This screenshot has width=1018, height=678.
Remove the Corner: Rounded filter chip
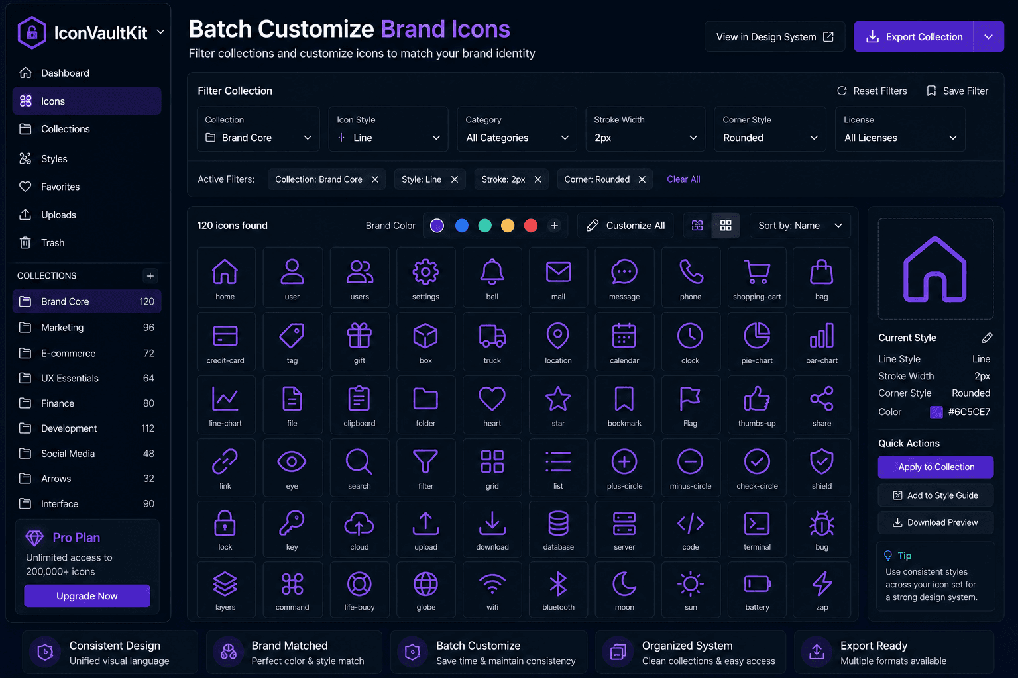642,179
